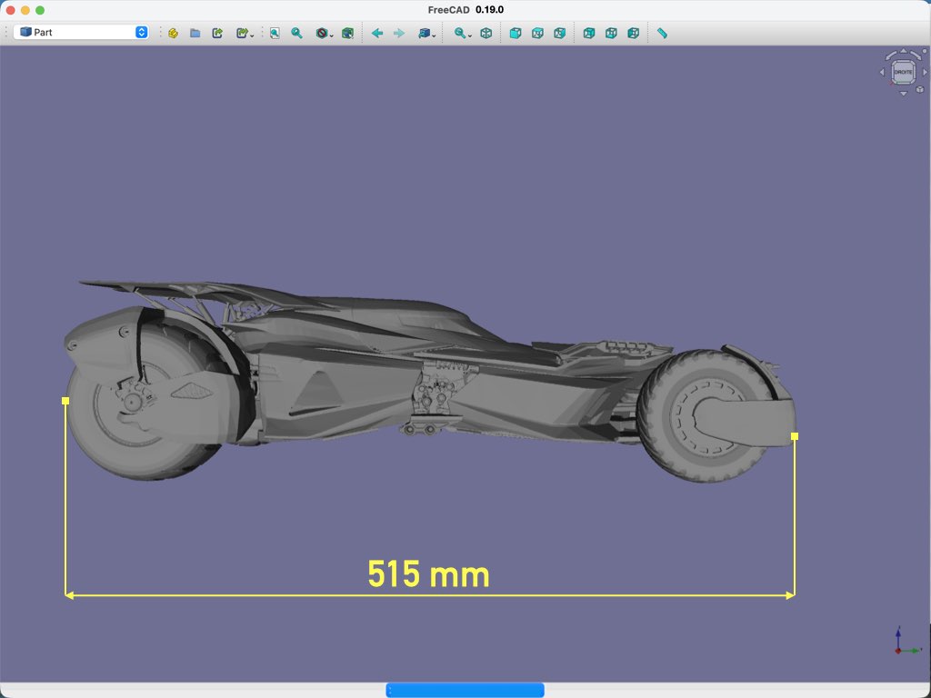931x698 pixels.
Task: Click the fit selection magnifier icon
Action: (x=296, y=33)
